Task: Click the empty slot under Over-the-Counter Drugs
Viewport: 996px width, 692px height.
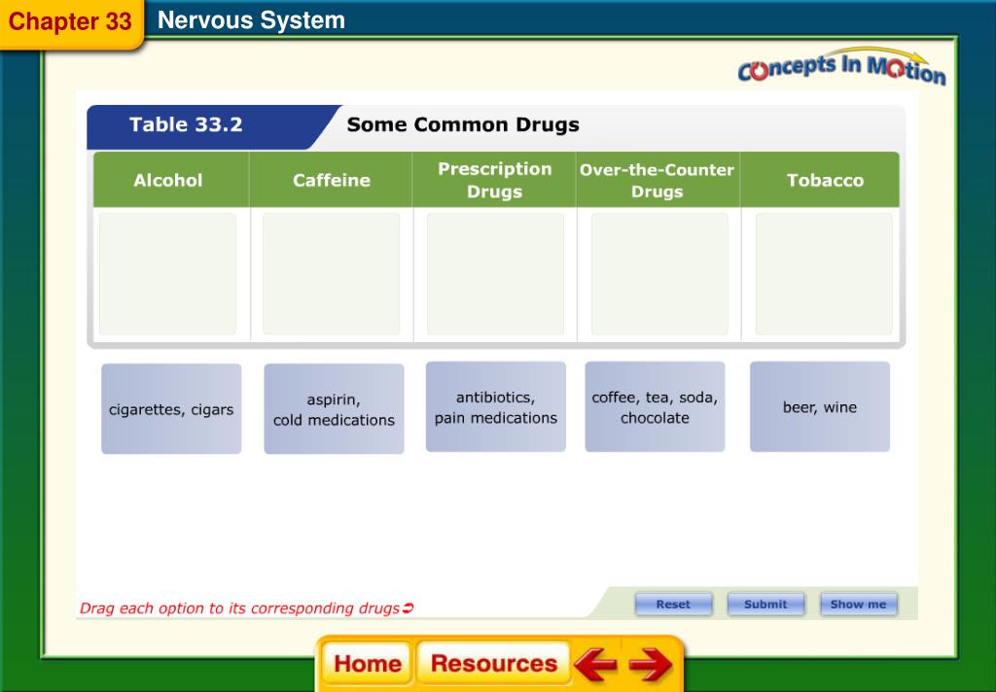Action: click(x=660, y=274)
